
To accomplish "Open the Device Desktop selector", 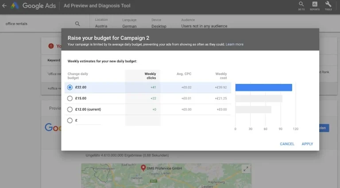I will point(159,23).
